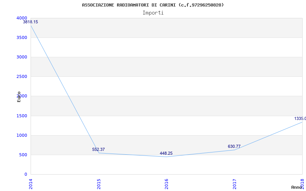
Task: Click the Importi subtitle
Action: pyautogui.click(x=153, y=13)
